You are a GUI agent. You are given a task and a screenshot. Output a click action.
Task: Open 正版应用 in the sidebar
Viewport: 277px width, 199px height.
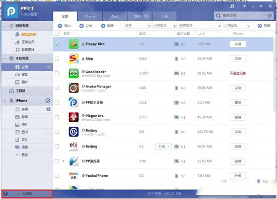click(x=27, y=42)
